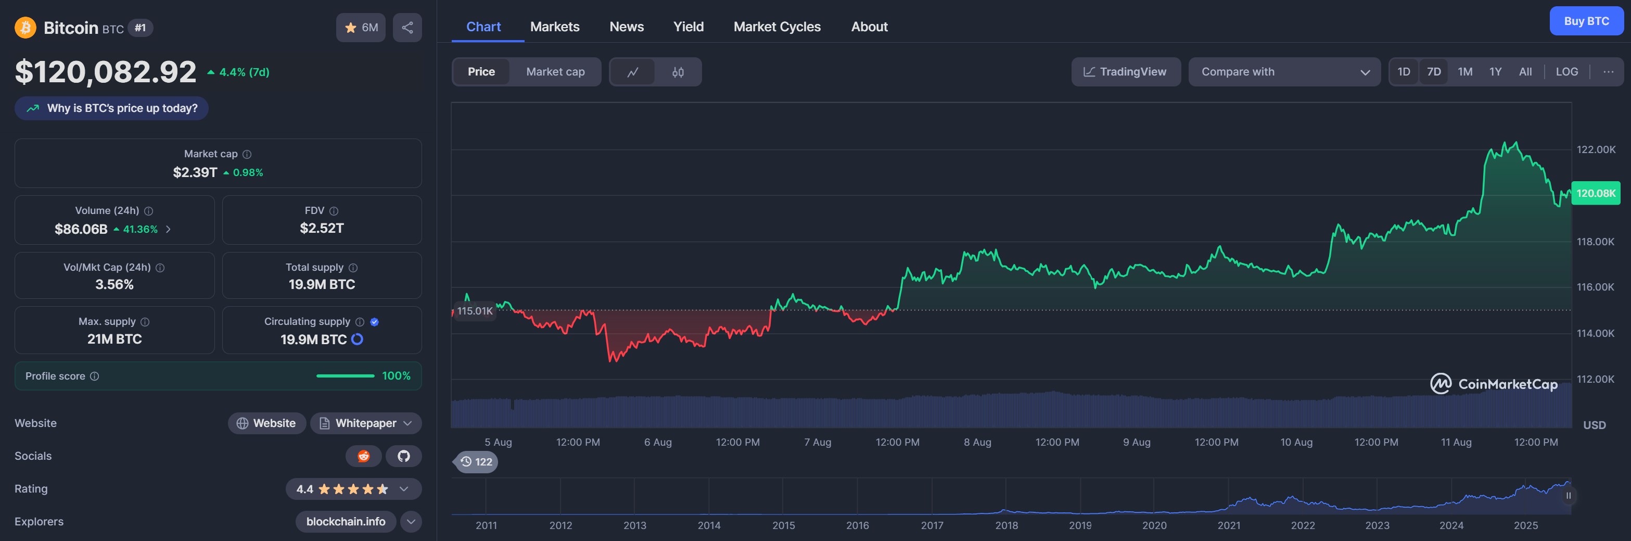This screenshot has height=541, width=1631.
Task: Click the Market cap info icon
Action: click(247, 154)
